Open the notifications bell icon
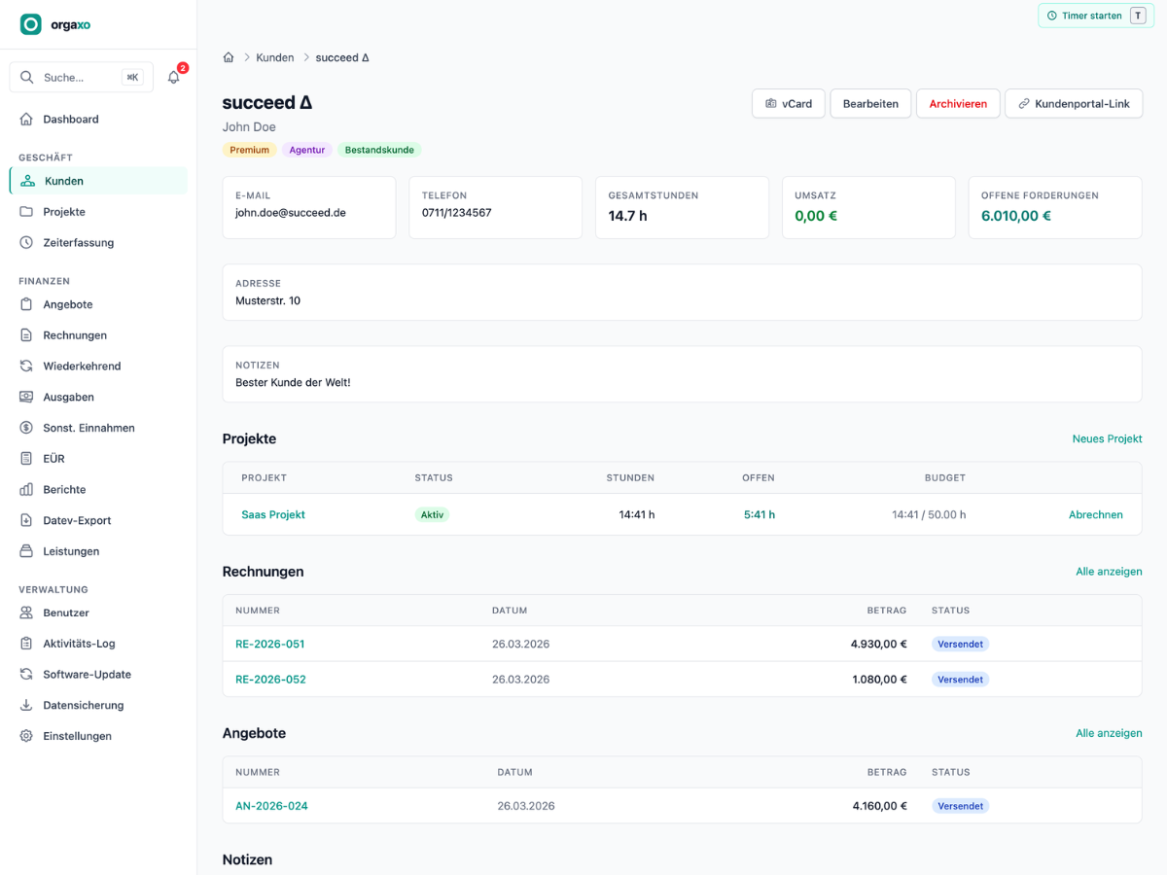1167x875 pixels. pos(173,77)
